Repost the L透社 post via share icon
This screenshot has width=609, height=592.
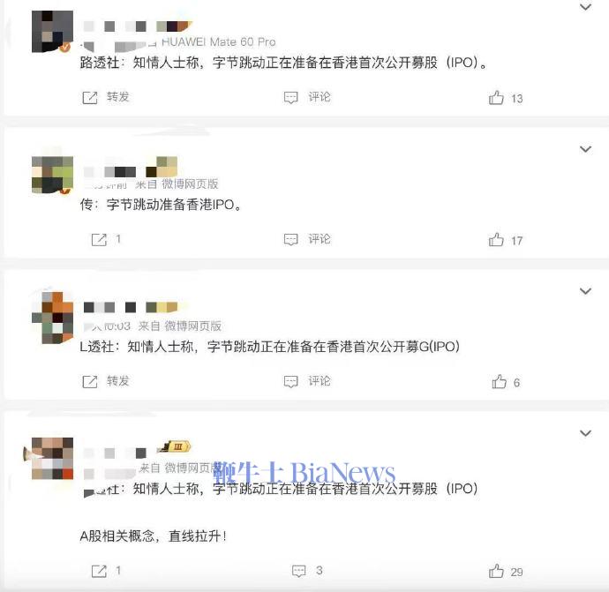(90, 382)
